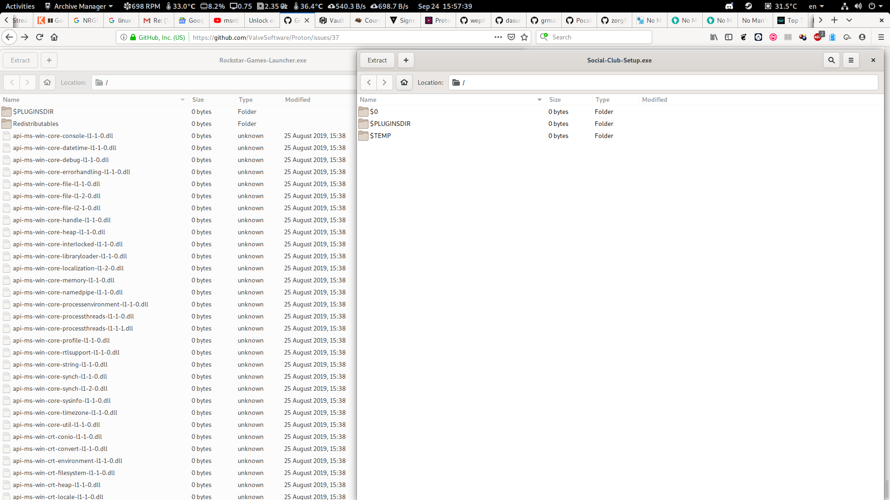This screenshot has width=890, height=500.
Task: Navigate forward in Rockstar-Games-Launcher window
Action: click(x=28, y=82)
